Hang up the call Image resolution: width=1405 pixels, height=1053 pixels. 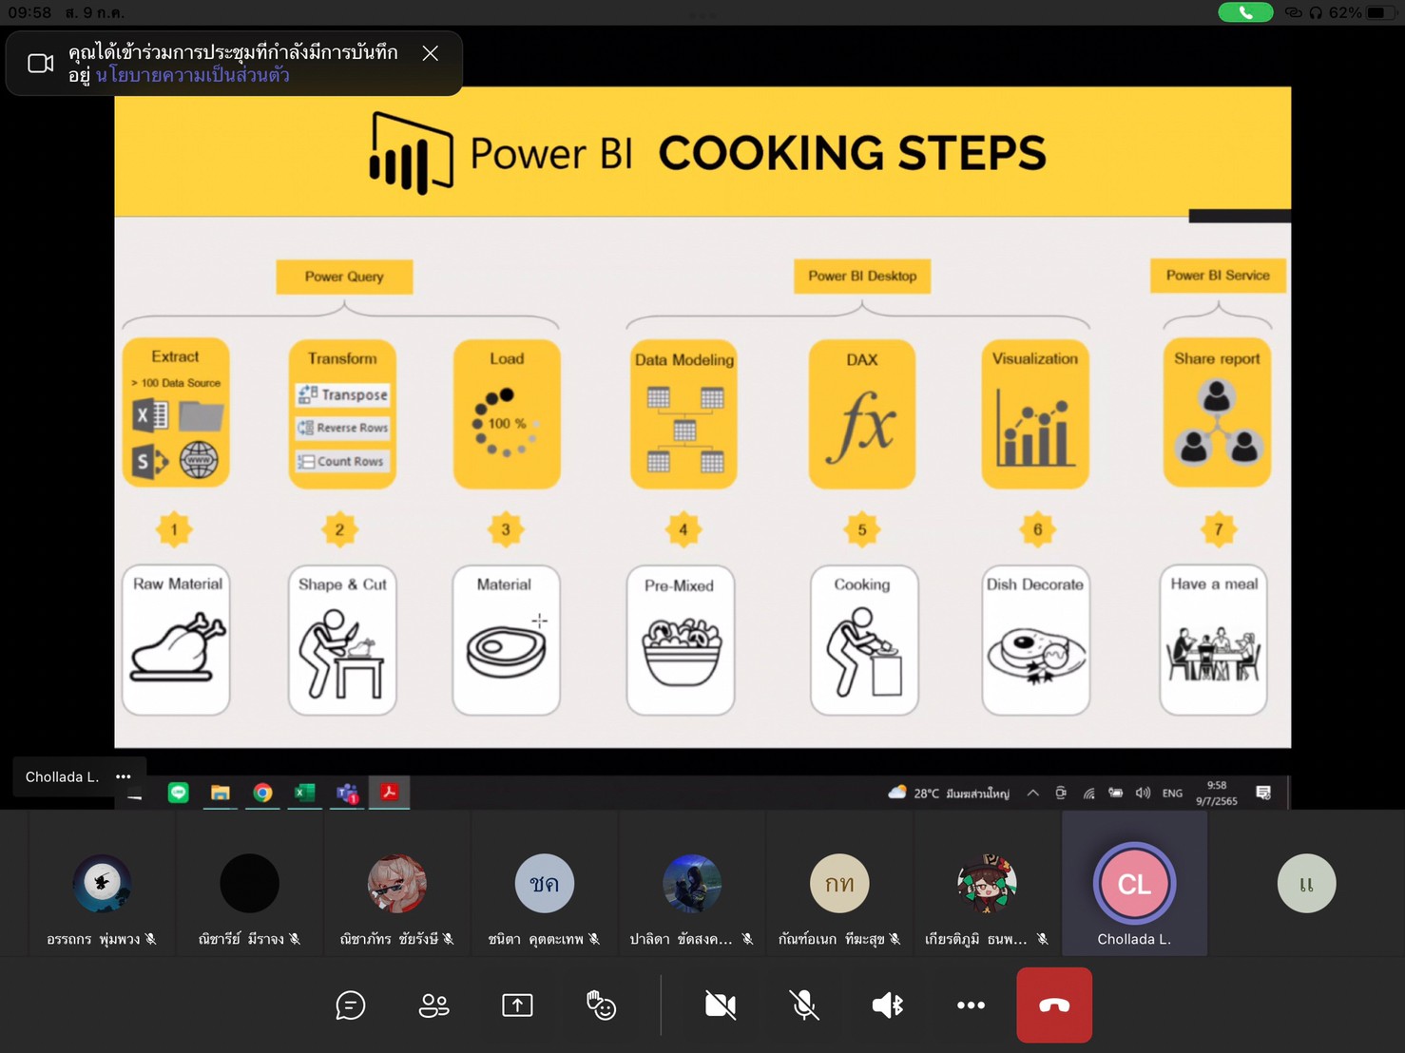tap(1054, 1005)
